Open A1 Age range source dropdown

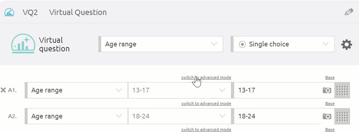76,90
